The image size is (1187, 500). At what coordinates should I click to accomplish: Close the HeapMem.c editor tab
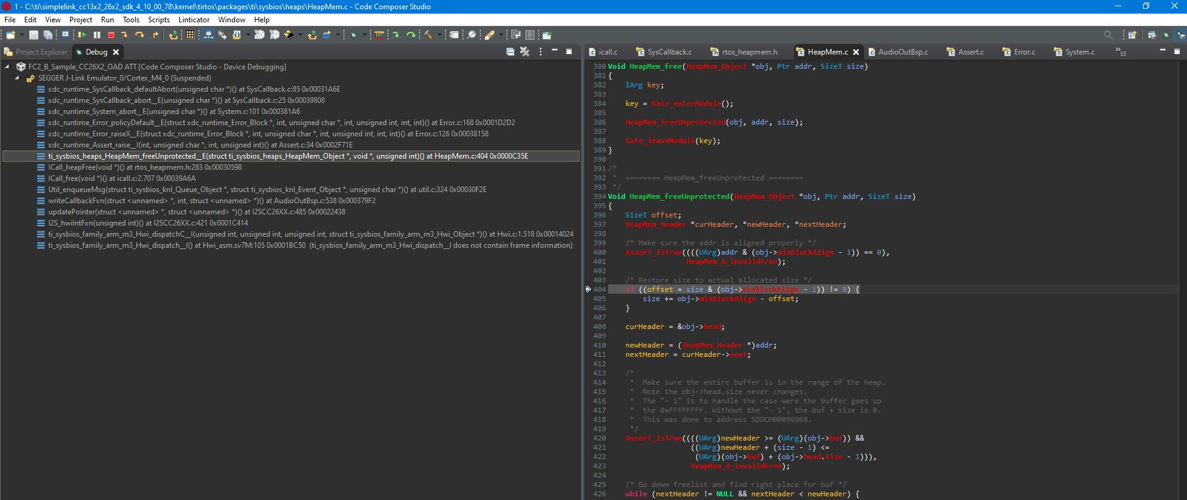856,52
